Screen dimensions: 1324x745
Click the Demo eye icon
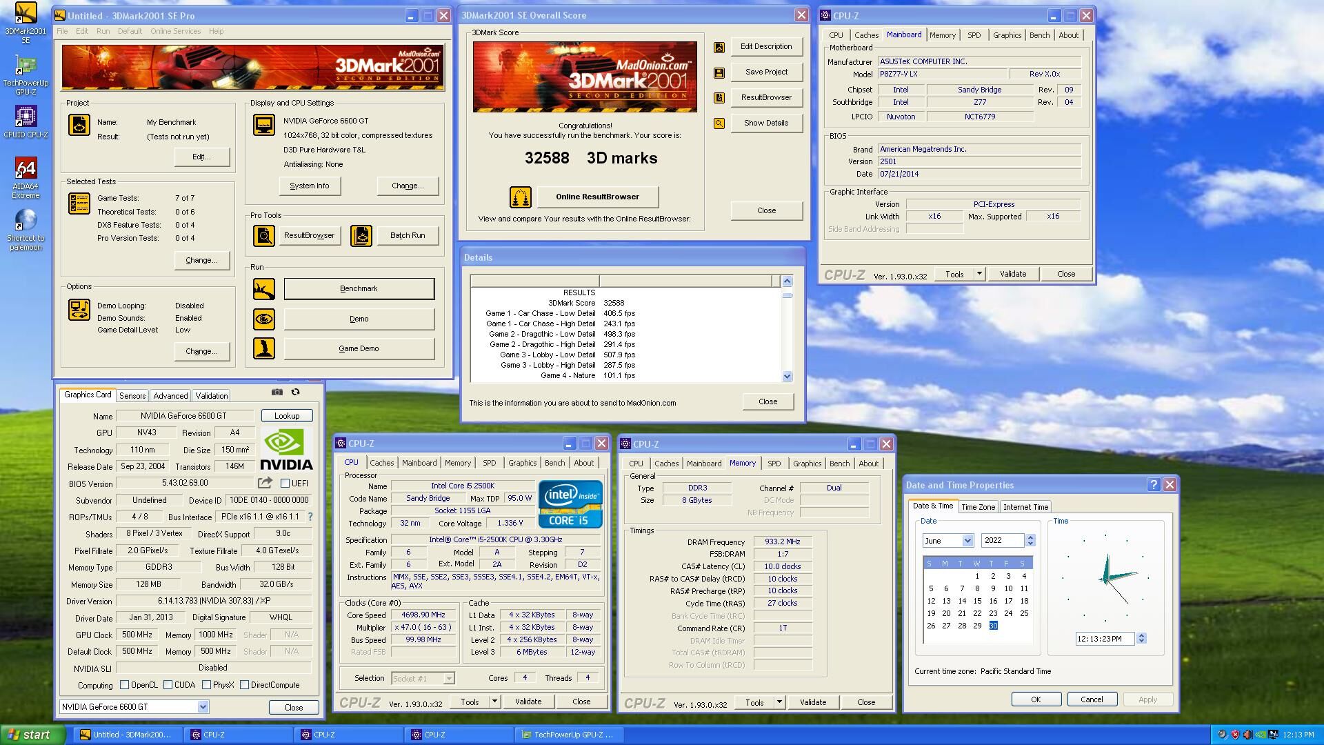[x=263, y=319]
